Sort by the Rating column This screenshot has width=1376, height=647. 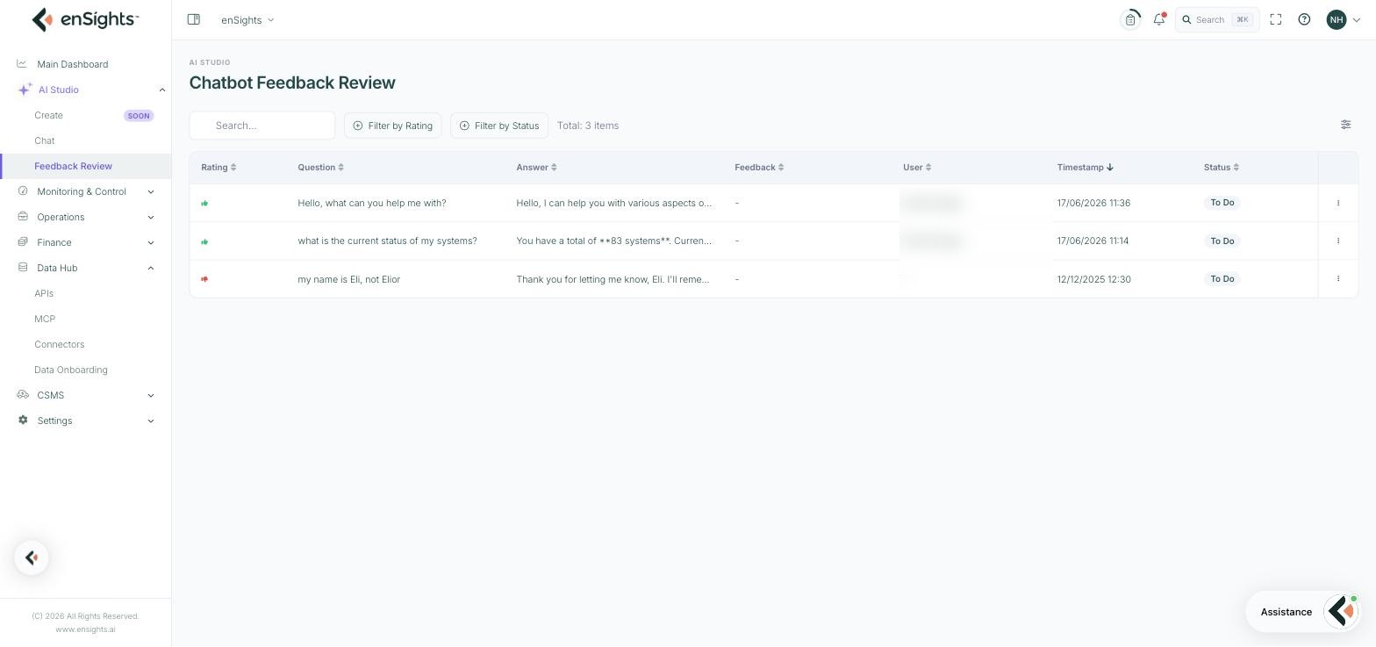tap(219, 167)
